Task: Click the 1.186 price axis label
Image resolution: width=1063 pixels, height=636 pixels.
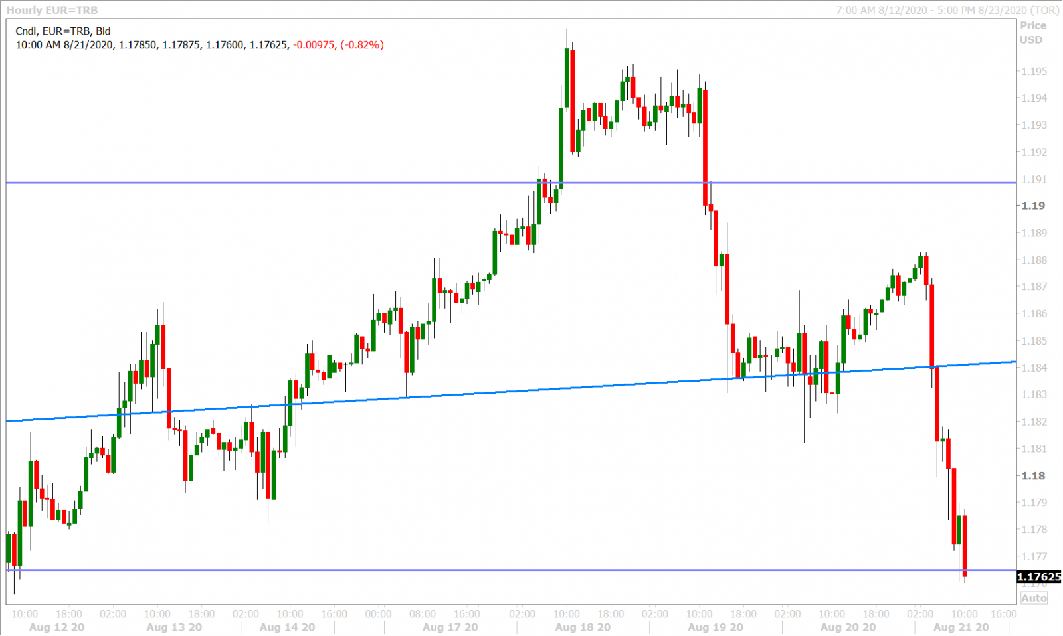Action: [x=1034, y=314]
